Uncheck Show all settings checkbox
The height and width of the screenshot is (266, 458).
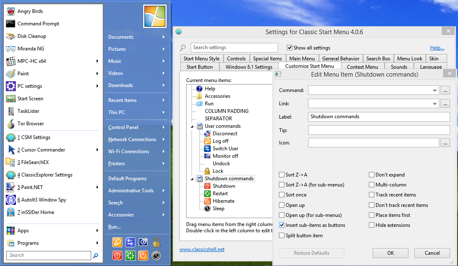[x=289, y=47]
